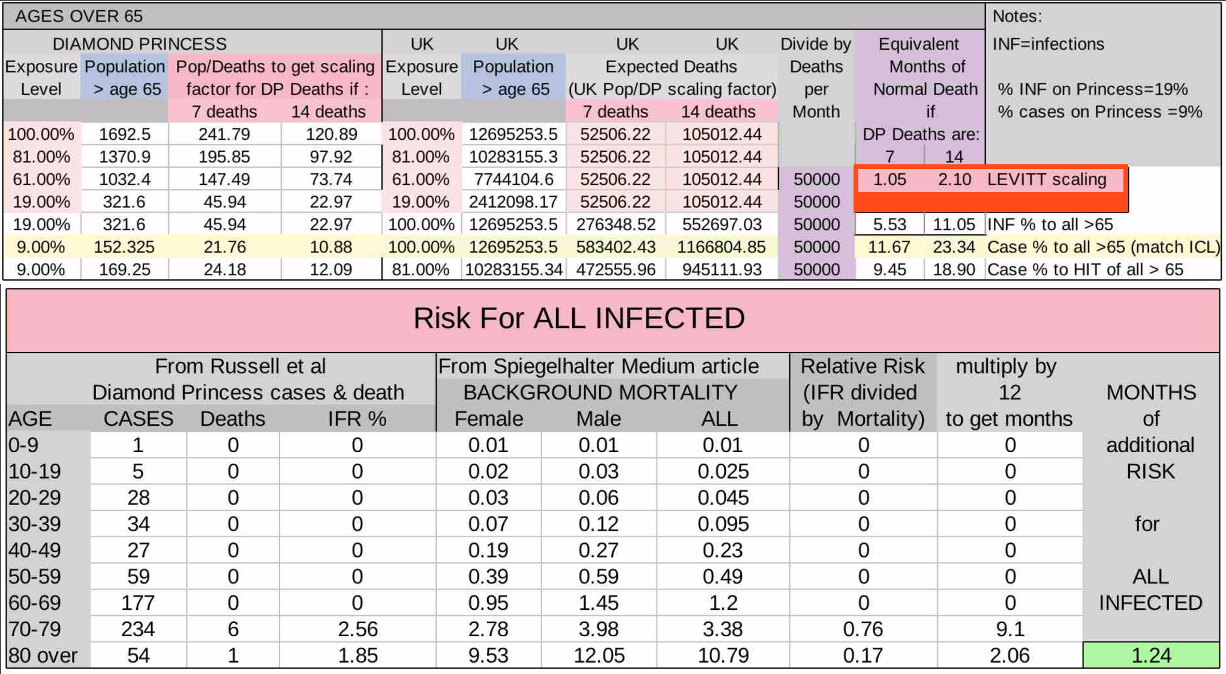Click the 7744104.6 UK population cell
This screenshot has width=1226, height=674.
coord(513,179)
